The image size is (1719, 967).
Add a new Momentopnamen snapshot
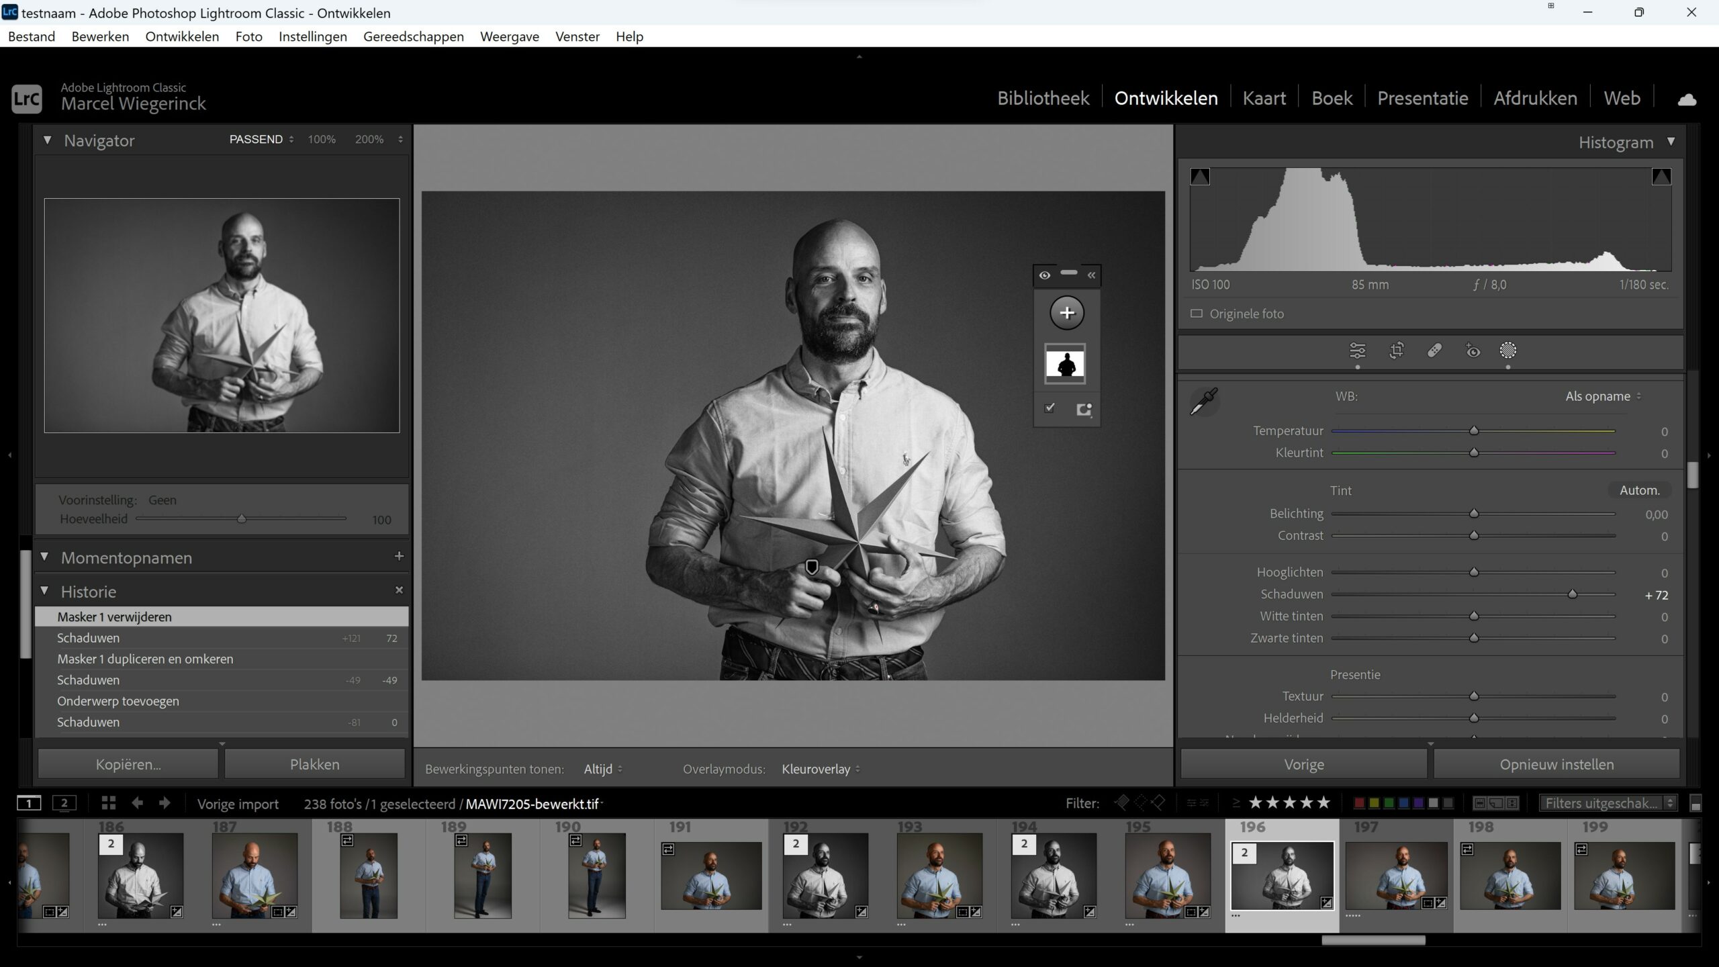coord(399,556)
